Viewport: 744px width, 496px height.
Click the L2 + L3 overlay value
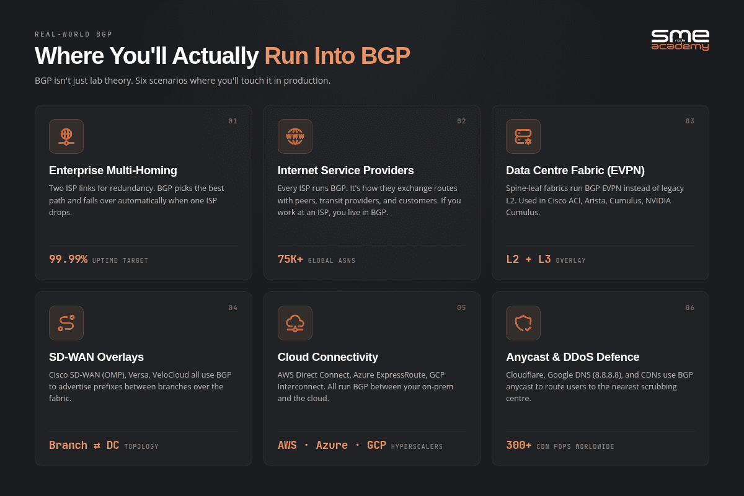point(528,259)
